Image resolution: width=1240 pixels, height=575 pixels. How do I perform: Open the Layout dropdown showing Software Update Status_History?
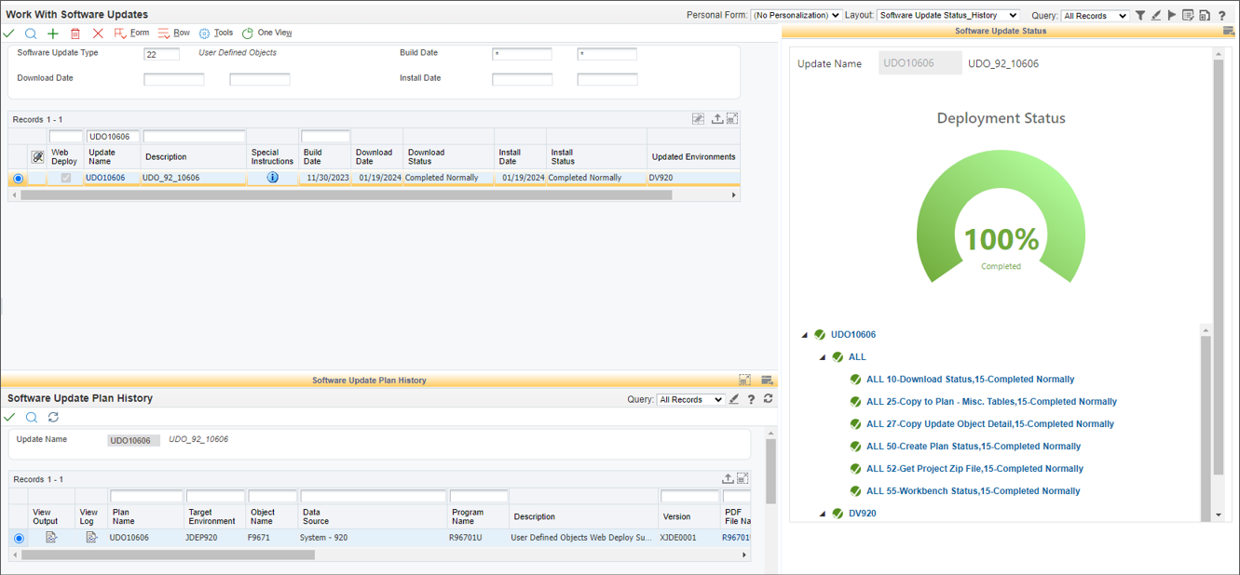[948, 16]
